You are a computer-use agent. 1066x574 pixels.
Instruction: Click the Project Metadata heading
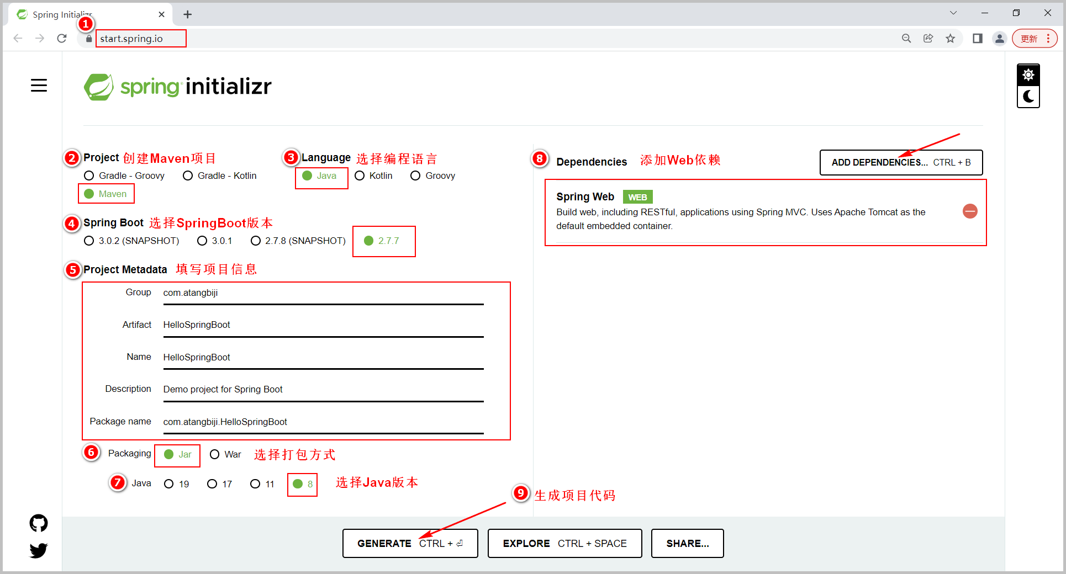[125, 269]
